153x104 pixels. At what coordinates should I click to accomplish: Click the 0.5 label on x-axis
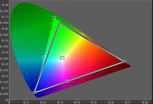(x=94, y=102)
